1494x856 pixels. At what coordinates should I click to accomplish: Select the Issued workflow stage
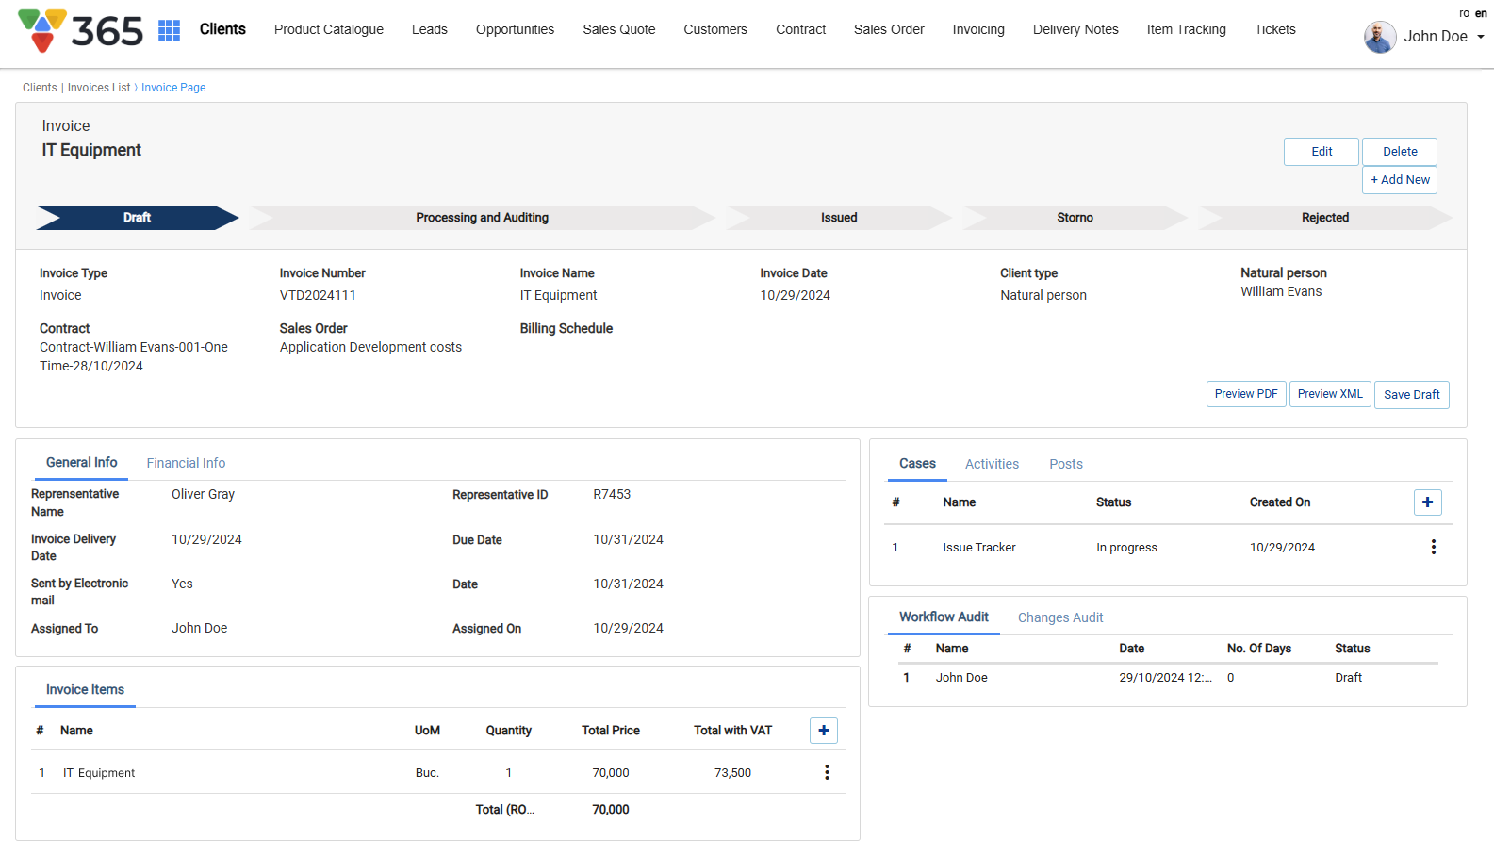click(x=838, y=218)
